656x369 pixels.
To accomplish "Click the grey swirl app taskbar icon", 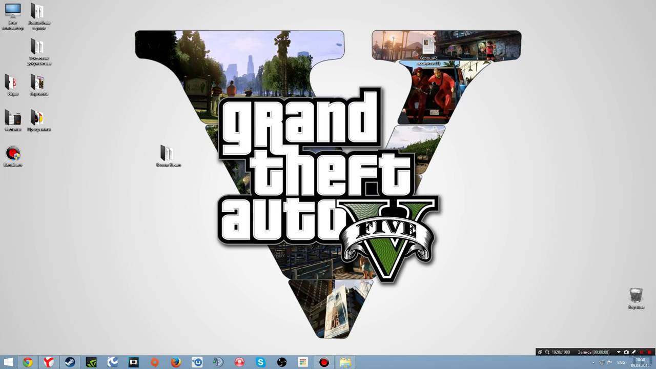I will (x=218, y=362).
